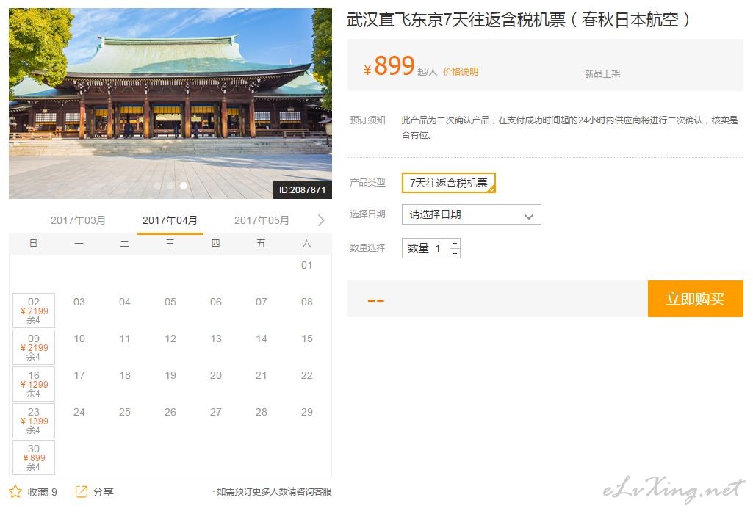The width and height of the screenshot is (753, 514).
Task: Click the share arrow icon
Action: coord(82,491)
